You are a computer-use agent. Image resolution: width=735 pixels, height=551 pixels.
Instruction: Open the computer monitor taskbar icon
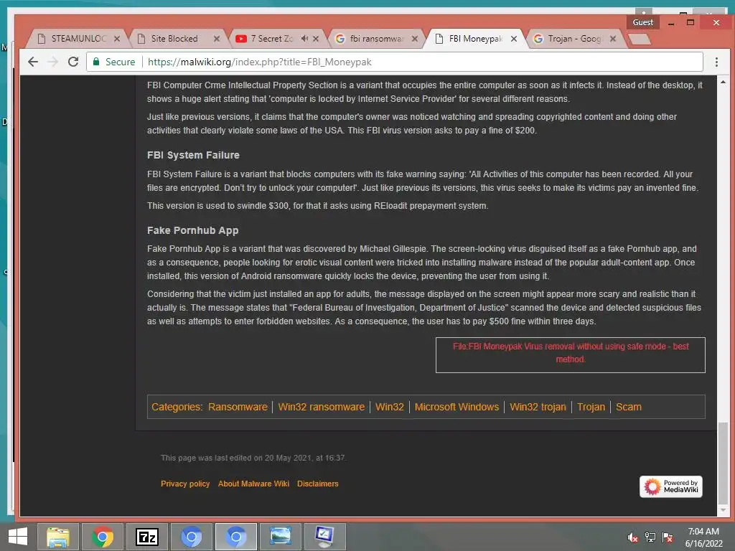tap(325, 537)
